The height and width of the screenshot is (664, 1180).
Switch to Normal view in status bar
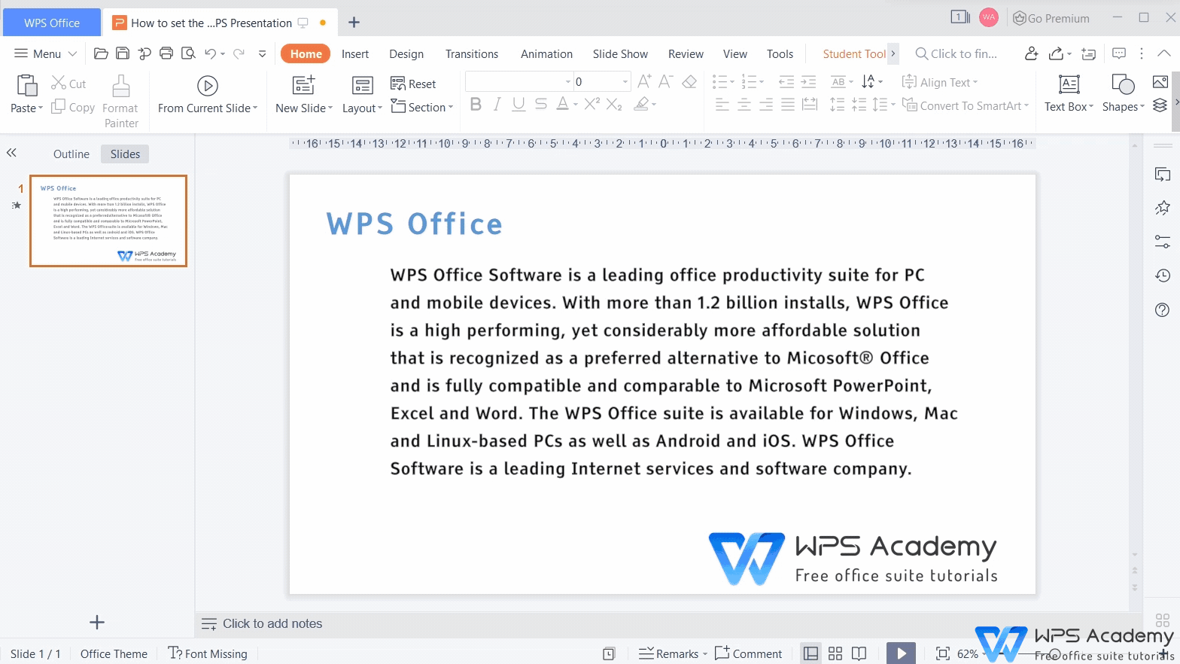(x=810, y=653)
